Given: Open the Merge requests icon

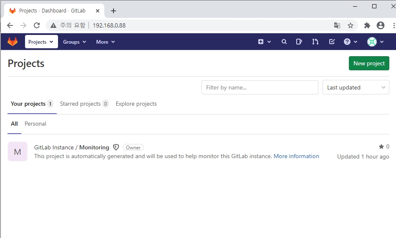Looking at the screenshot, I should [x=315, y=42].
